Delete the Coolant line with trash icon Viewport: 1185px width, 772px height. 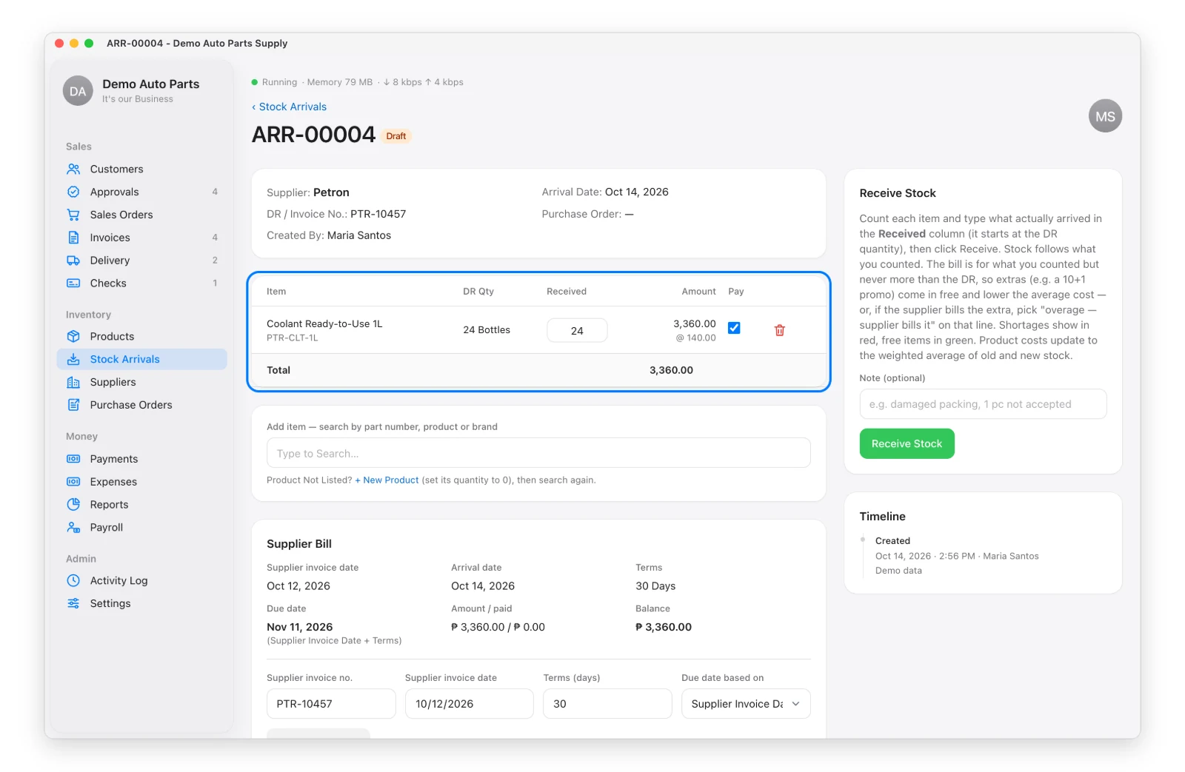(780, 330)
